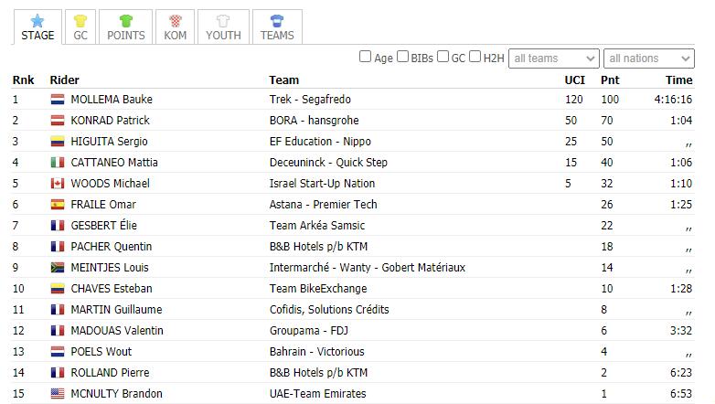The height and width of the screenshot is (404, 715).
Task: Click the Rider column header
Action: (x=64, y=80)
